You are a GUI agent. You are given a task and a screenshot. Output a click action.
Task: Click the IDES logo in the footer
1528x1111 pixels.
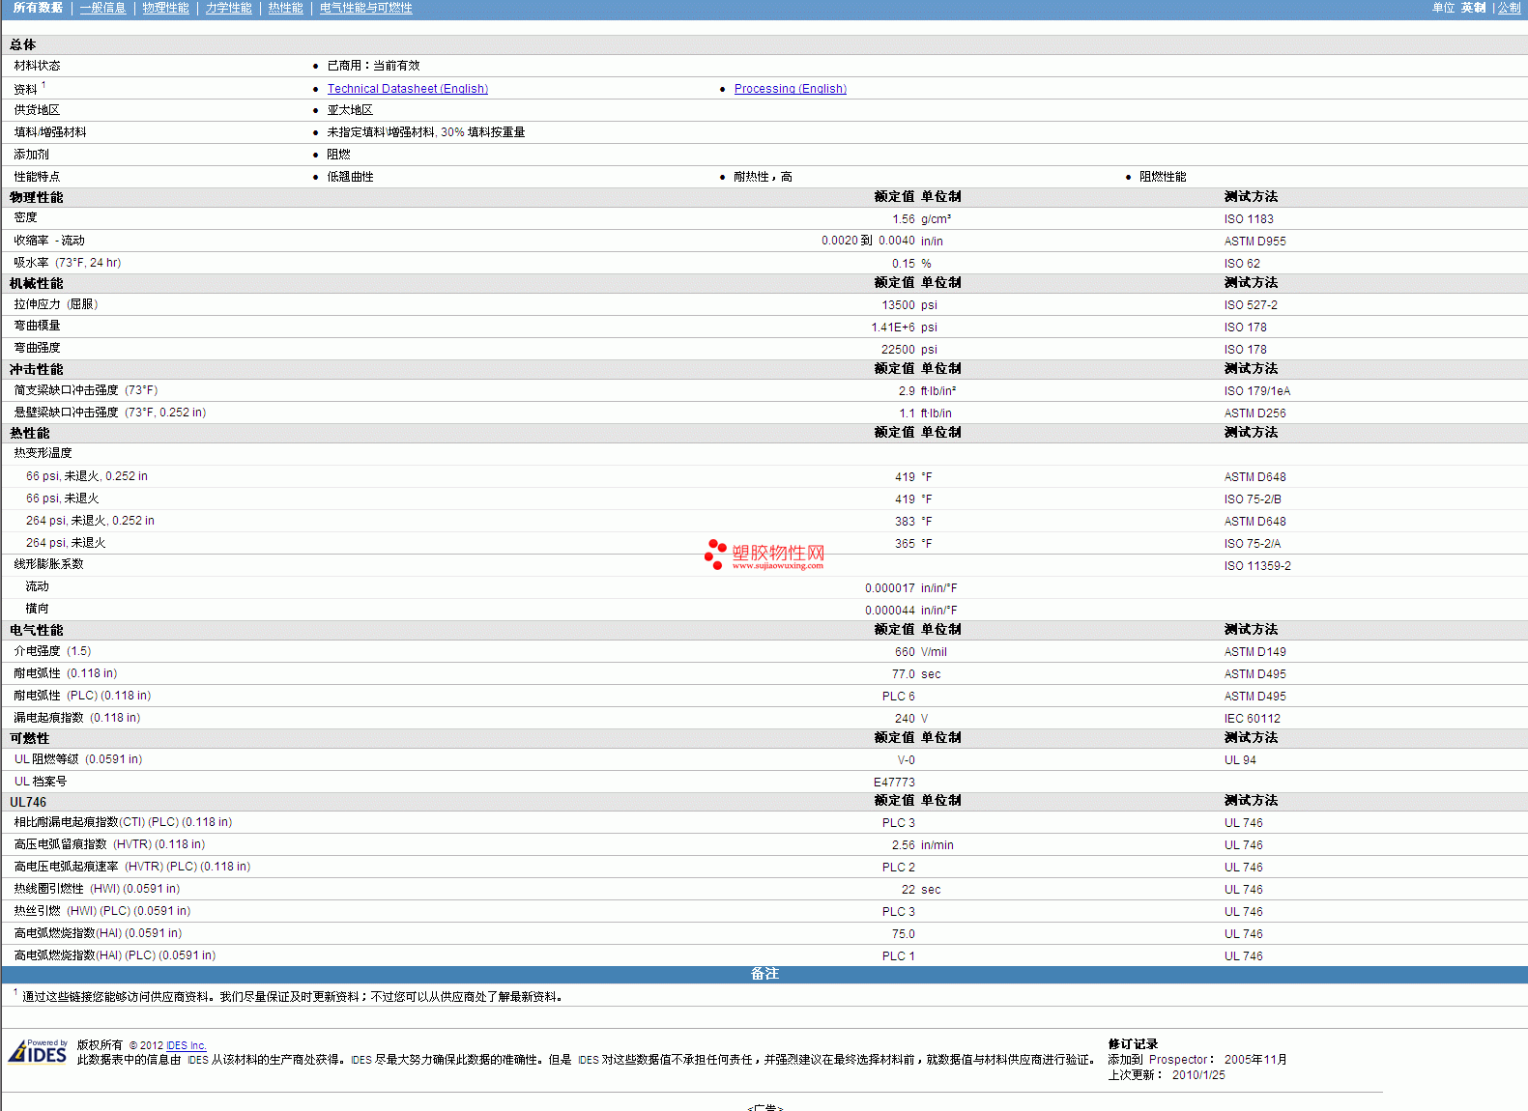(38, 1052)
